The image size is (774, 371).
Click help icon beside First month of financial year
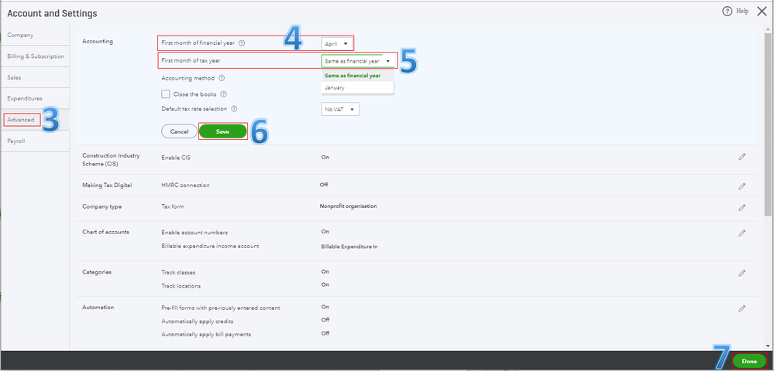[242, 43]
